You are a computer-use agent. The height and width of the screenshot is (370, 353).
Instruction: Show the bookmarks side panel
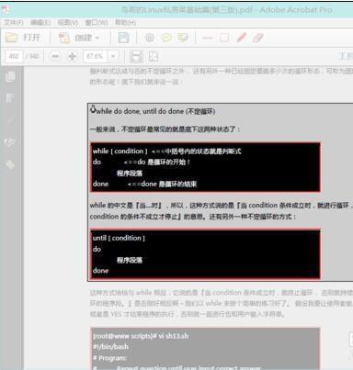[10, 98]
